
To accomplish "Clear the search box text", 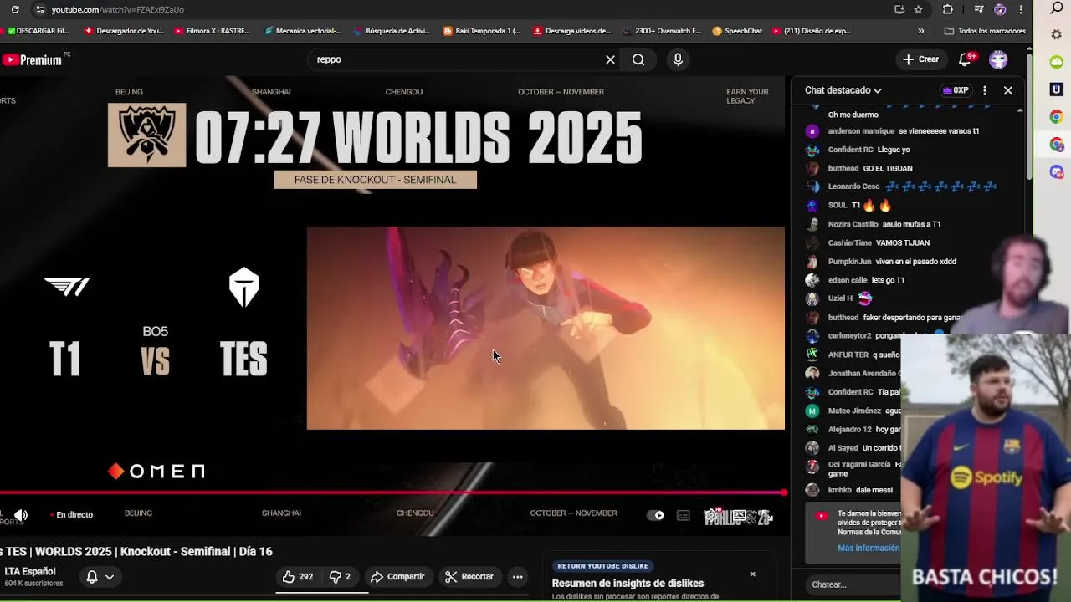I will [610, 59].
